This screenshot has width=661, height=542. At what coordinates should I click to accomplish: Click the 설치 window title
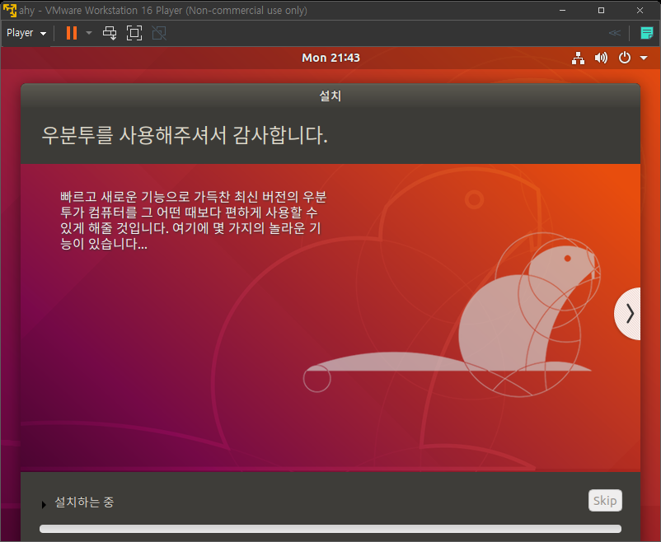[330, 96]
